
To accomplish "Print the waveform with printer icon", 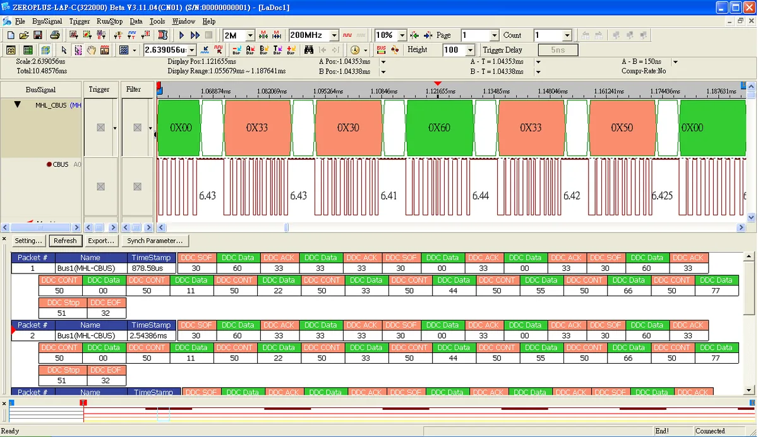I will click(55, 35).
